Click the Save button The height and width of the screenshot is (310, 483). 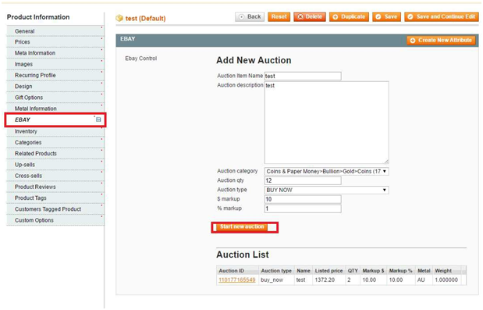click(386, 16)
